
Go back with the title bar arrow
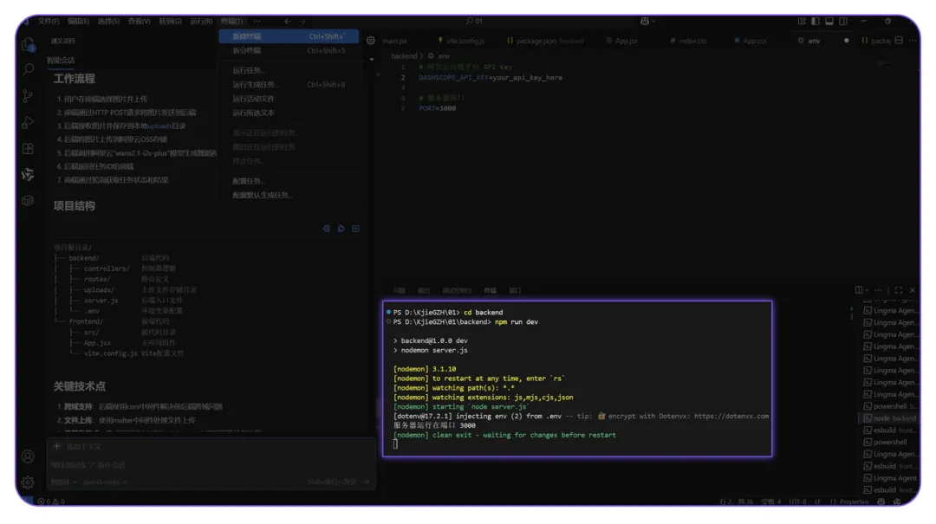(288, 21)
